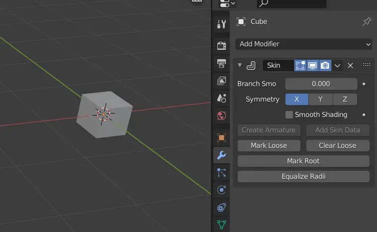Click the Skin modifier name field
The width and height of the screenshot is (377, 232).
(278, 65)
